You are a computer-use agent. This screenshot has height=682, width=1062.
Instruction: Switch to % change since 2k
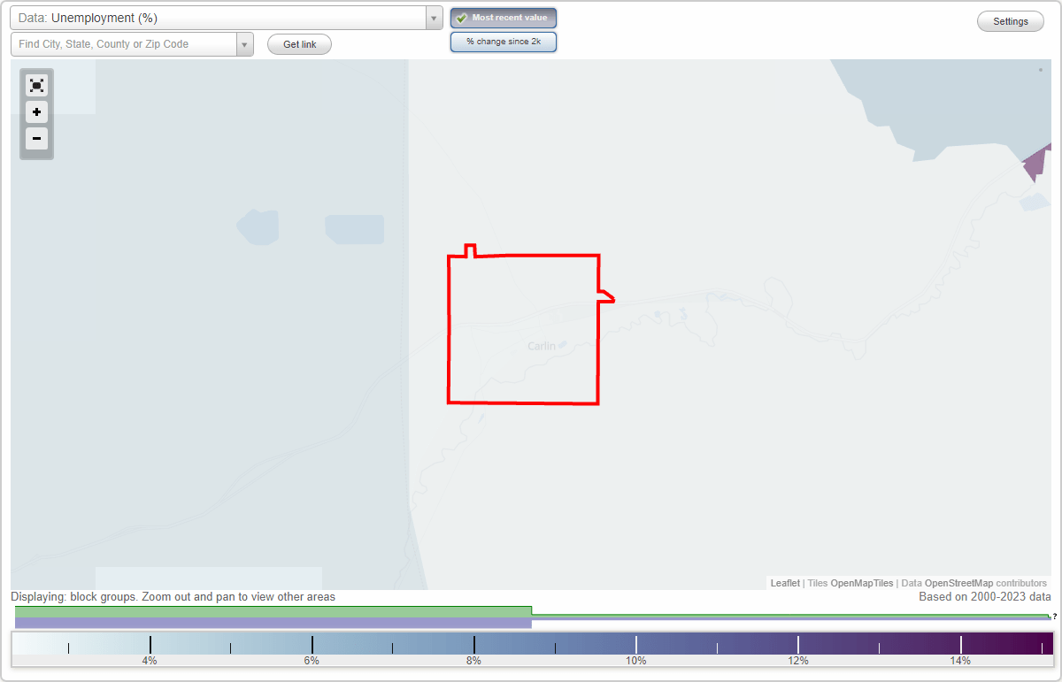point(504,42)
